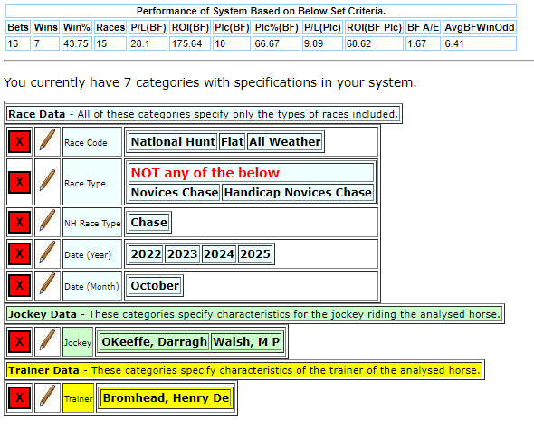Click the NH Race Type label cell
The height and width of the screenshot is (430, 534).
coord(92,222)
